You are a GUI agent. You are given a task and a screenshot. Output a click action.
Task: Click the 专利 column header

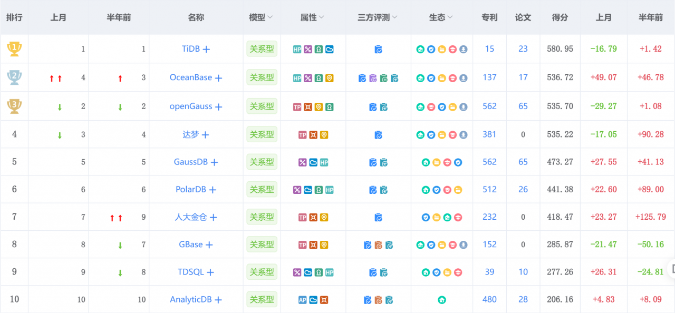point(489,17)
